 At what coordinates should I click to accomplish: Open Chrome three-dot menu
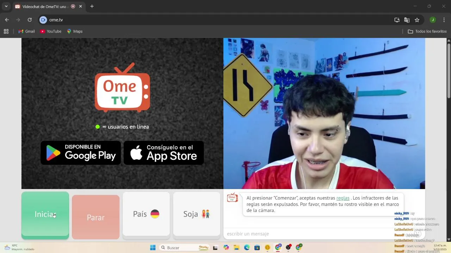click(444, 20)
